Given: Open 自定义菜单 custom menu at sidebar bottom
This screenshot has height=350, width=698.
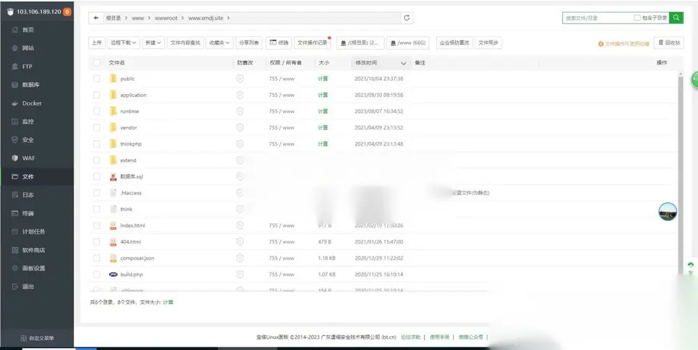Looking at the screenshot, I should click(x=38, y=338).
